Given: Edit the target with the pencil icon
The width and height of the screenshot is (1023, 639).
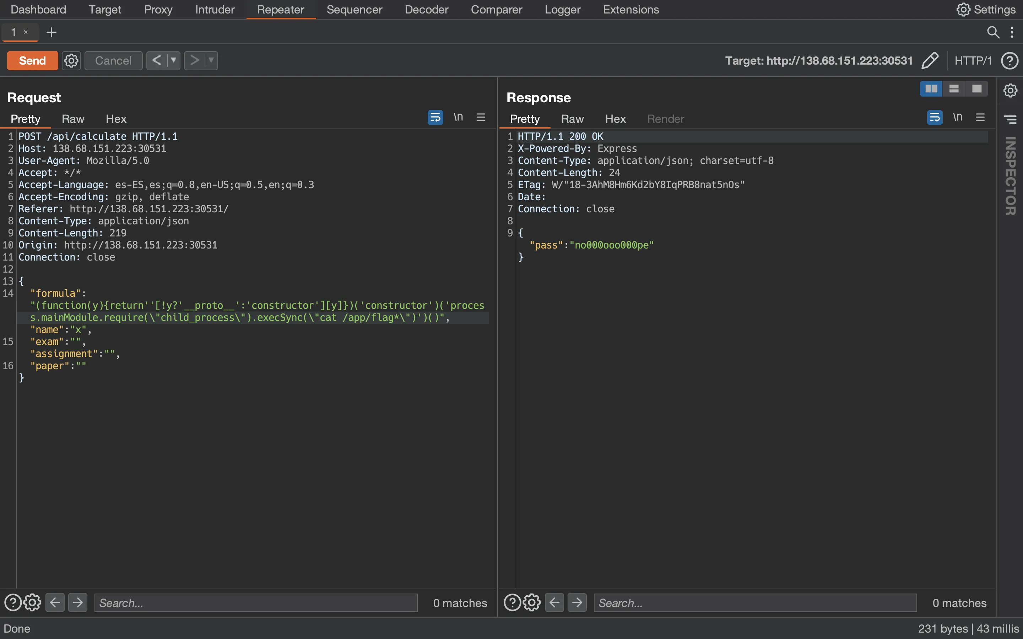Looking at the screenshot, I should click(x=930, y=60).
